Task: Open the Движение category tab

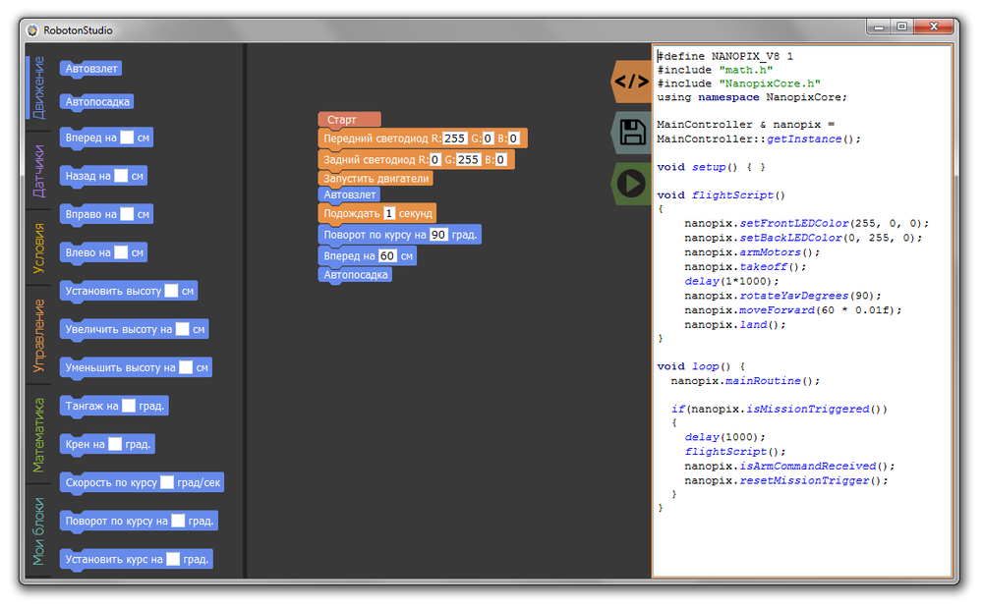Action: click(x=38, y=86)
